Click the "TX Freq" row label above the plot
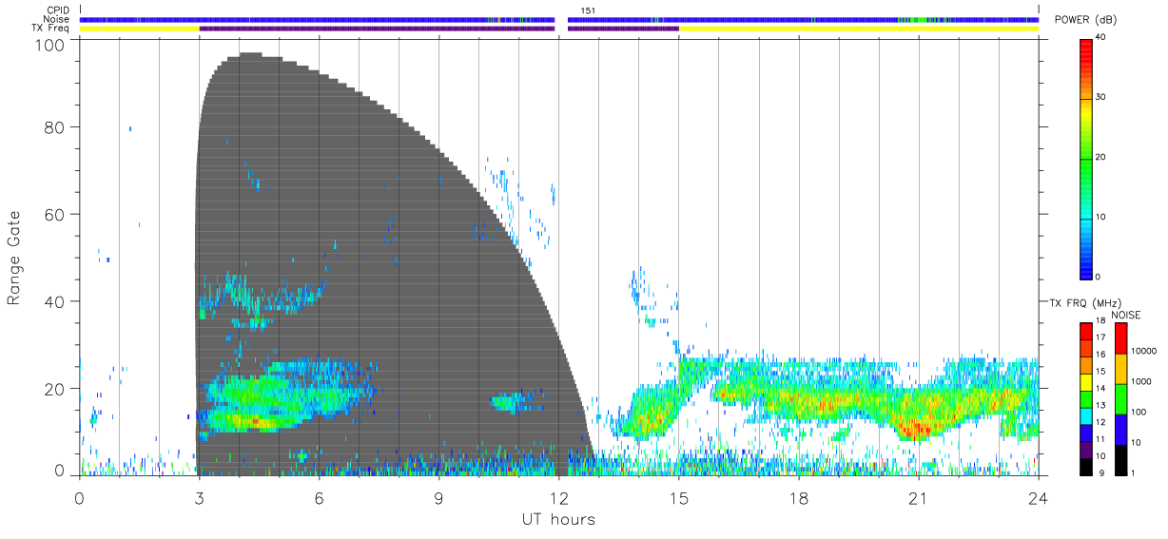 (x=50, y=29)
